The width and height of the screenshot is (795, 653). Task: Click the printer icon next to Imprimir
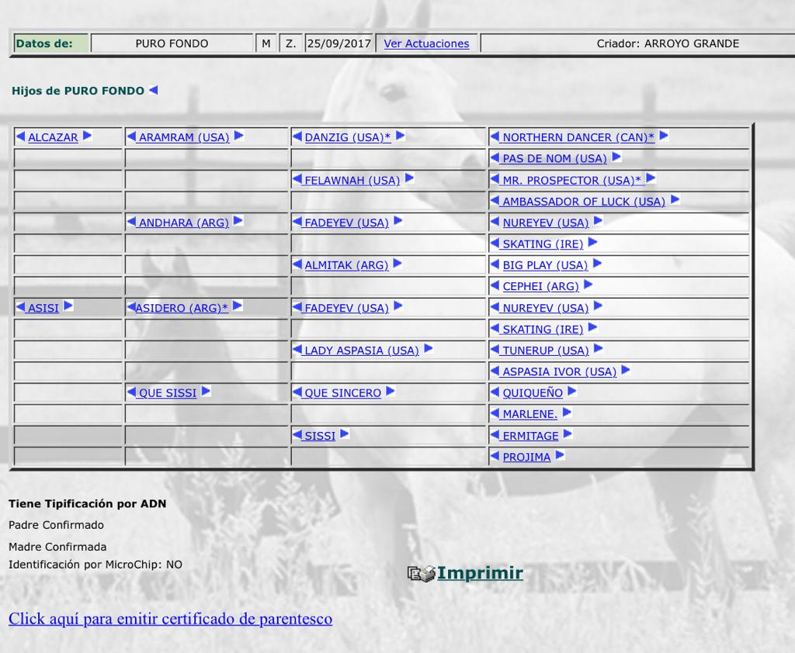[x=422, y=574]
